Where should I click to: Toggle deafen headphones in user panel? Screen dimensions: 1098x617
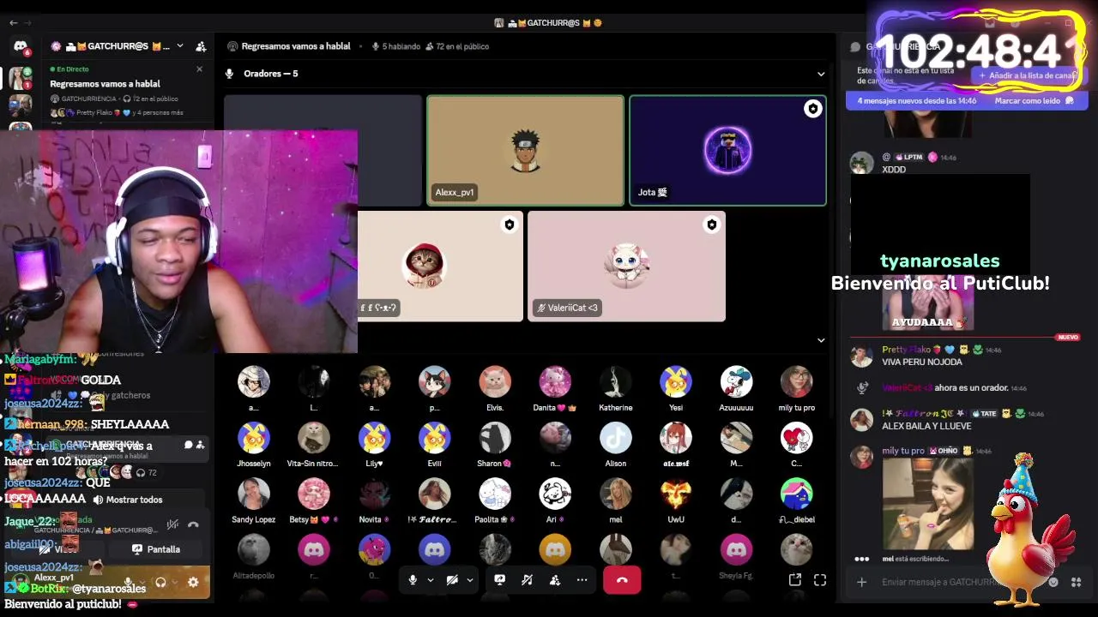(x=160, y=583)
